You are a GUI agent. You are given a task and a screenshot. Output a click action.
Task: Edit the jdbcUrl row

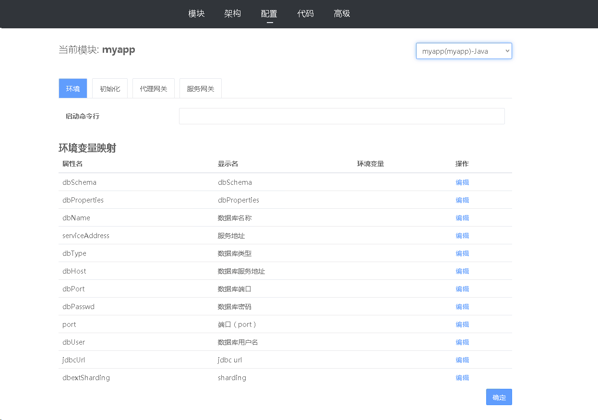tap(462, 360)
